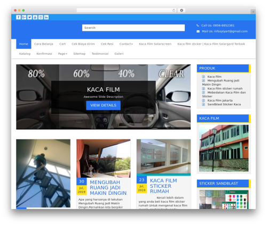This screenshot has height=225, width=267.
Task: Click into the Search input field
Action: click(133, 28)
